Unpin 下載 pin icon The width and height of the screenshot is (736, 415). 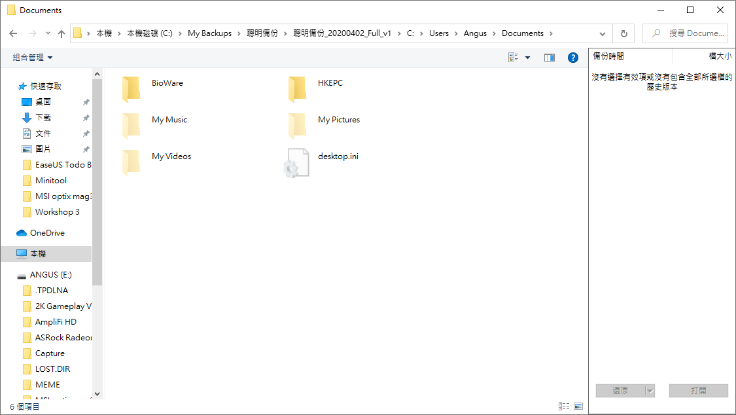[86, 118]
